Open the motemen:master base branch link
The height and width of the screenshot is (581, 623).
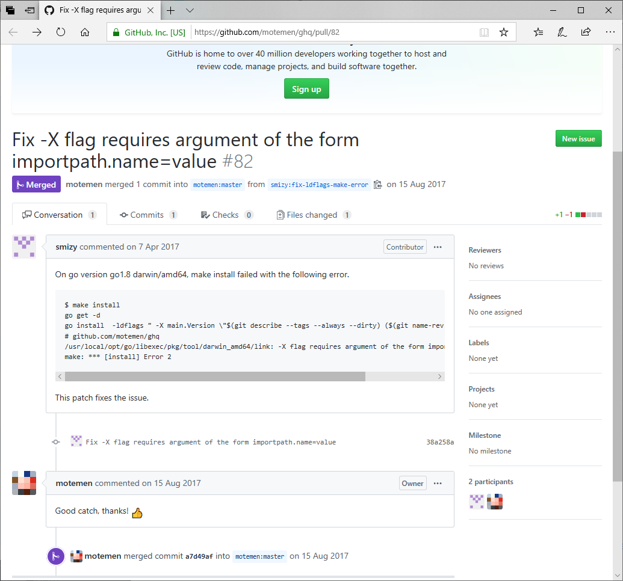[217, 185]
